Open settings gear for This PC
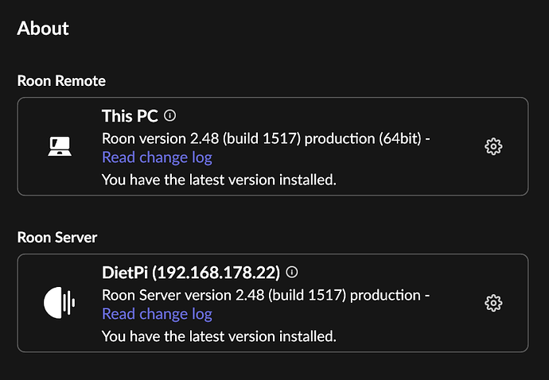The image size is (549, 380). (493, 146)
